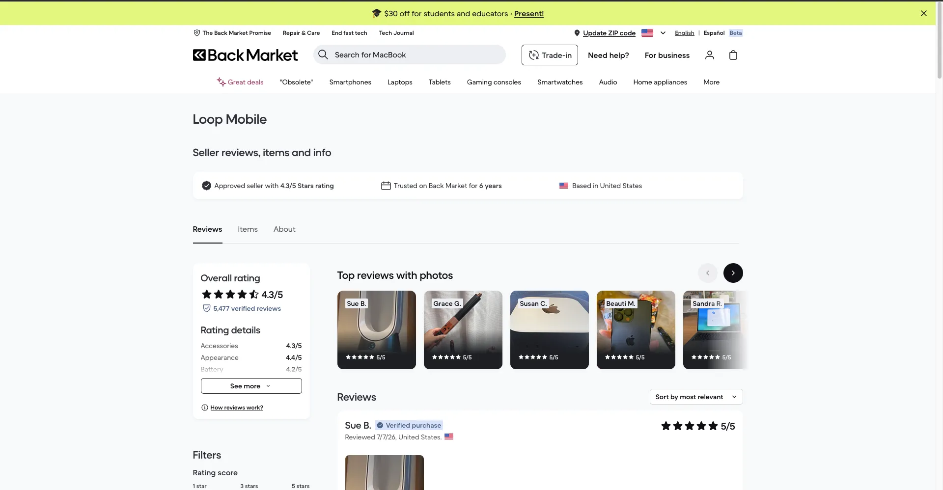Screen dimensions: 943x490
Task: Click the graduation cap icon in banner
Action: [x=376, y=13]
